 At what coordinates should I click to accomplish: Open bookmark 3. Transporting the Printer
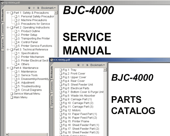pos(34,39)
